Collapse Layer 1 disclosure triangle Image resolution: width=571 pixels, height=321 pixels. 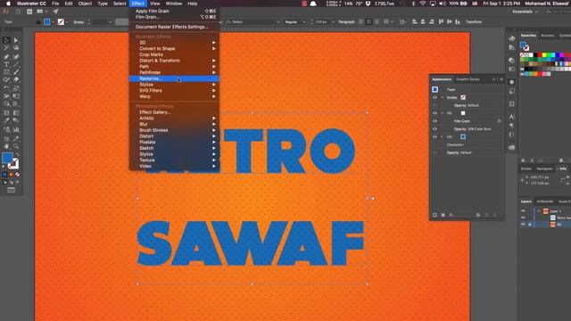tap(539, 211)
